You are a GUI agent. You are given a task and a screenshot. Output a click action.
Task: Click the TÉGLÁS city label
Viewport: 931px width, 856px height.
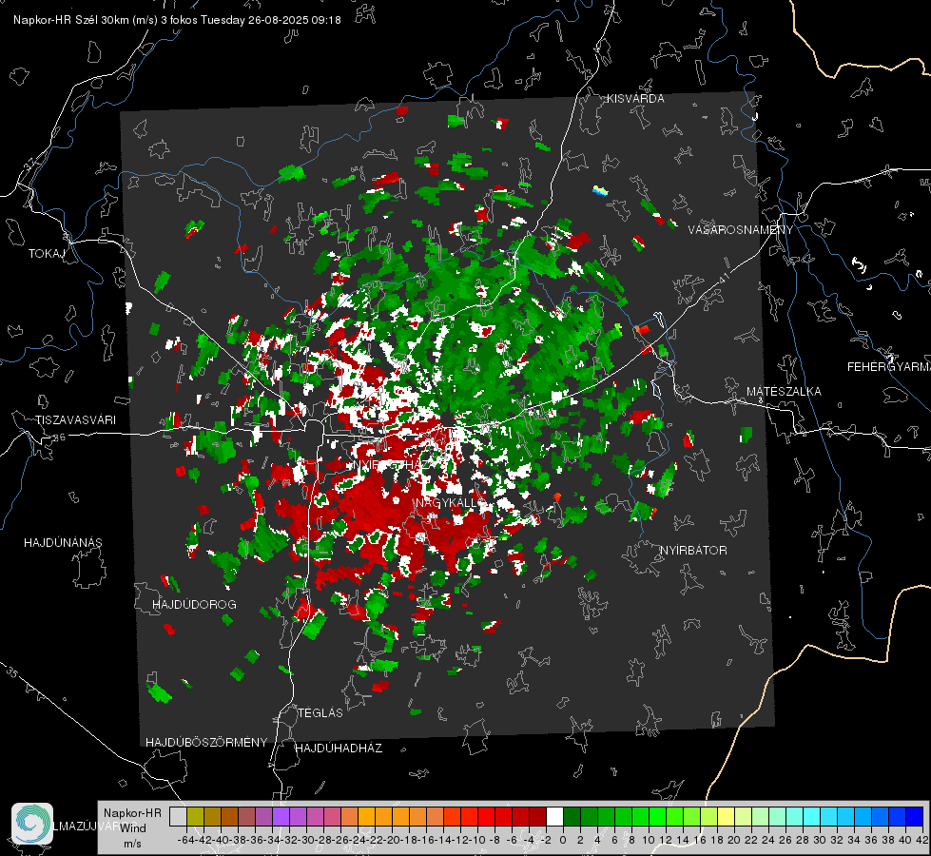320,713
